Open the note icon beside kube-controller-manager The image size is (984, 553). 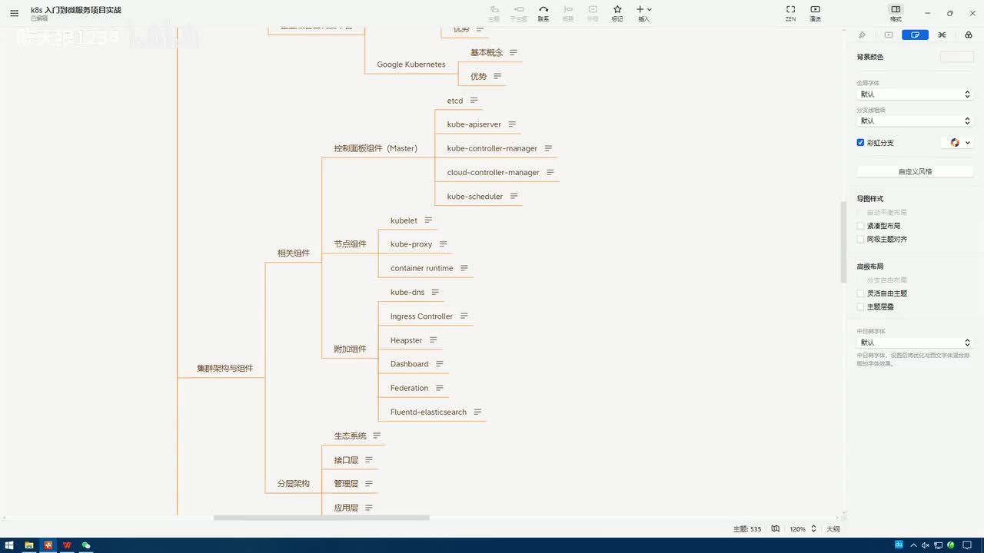tap(548, 148)
